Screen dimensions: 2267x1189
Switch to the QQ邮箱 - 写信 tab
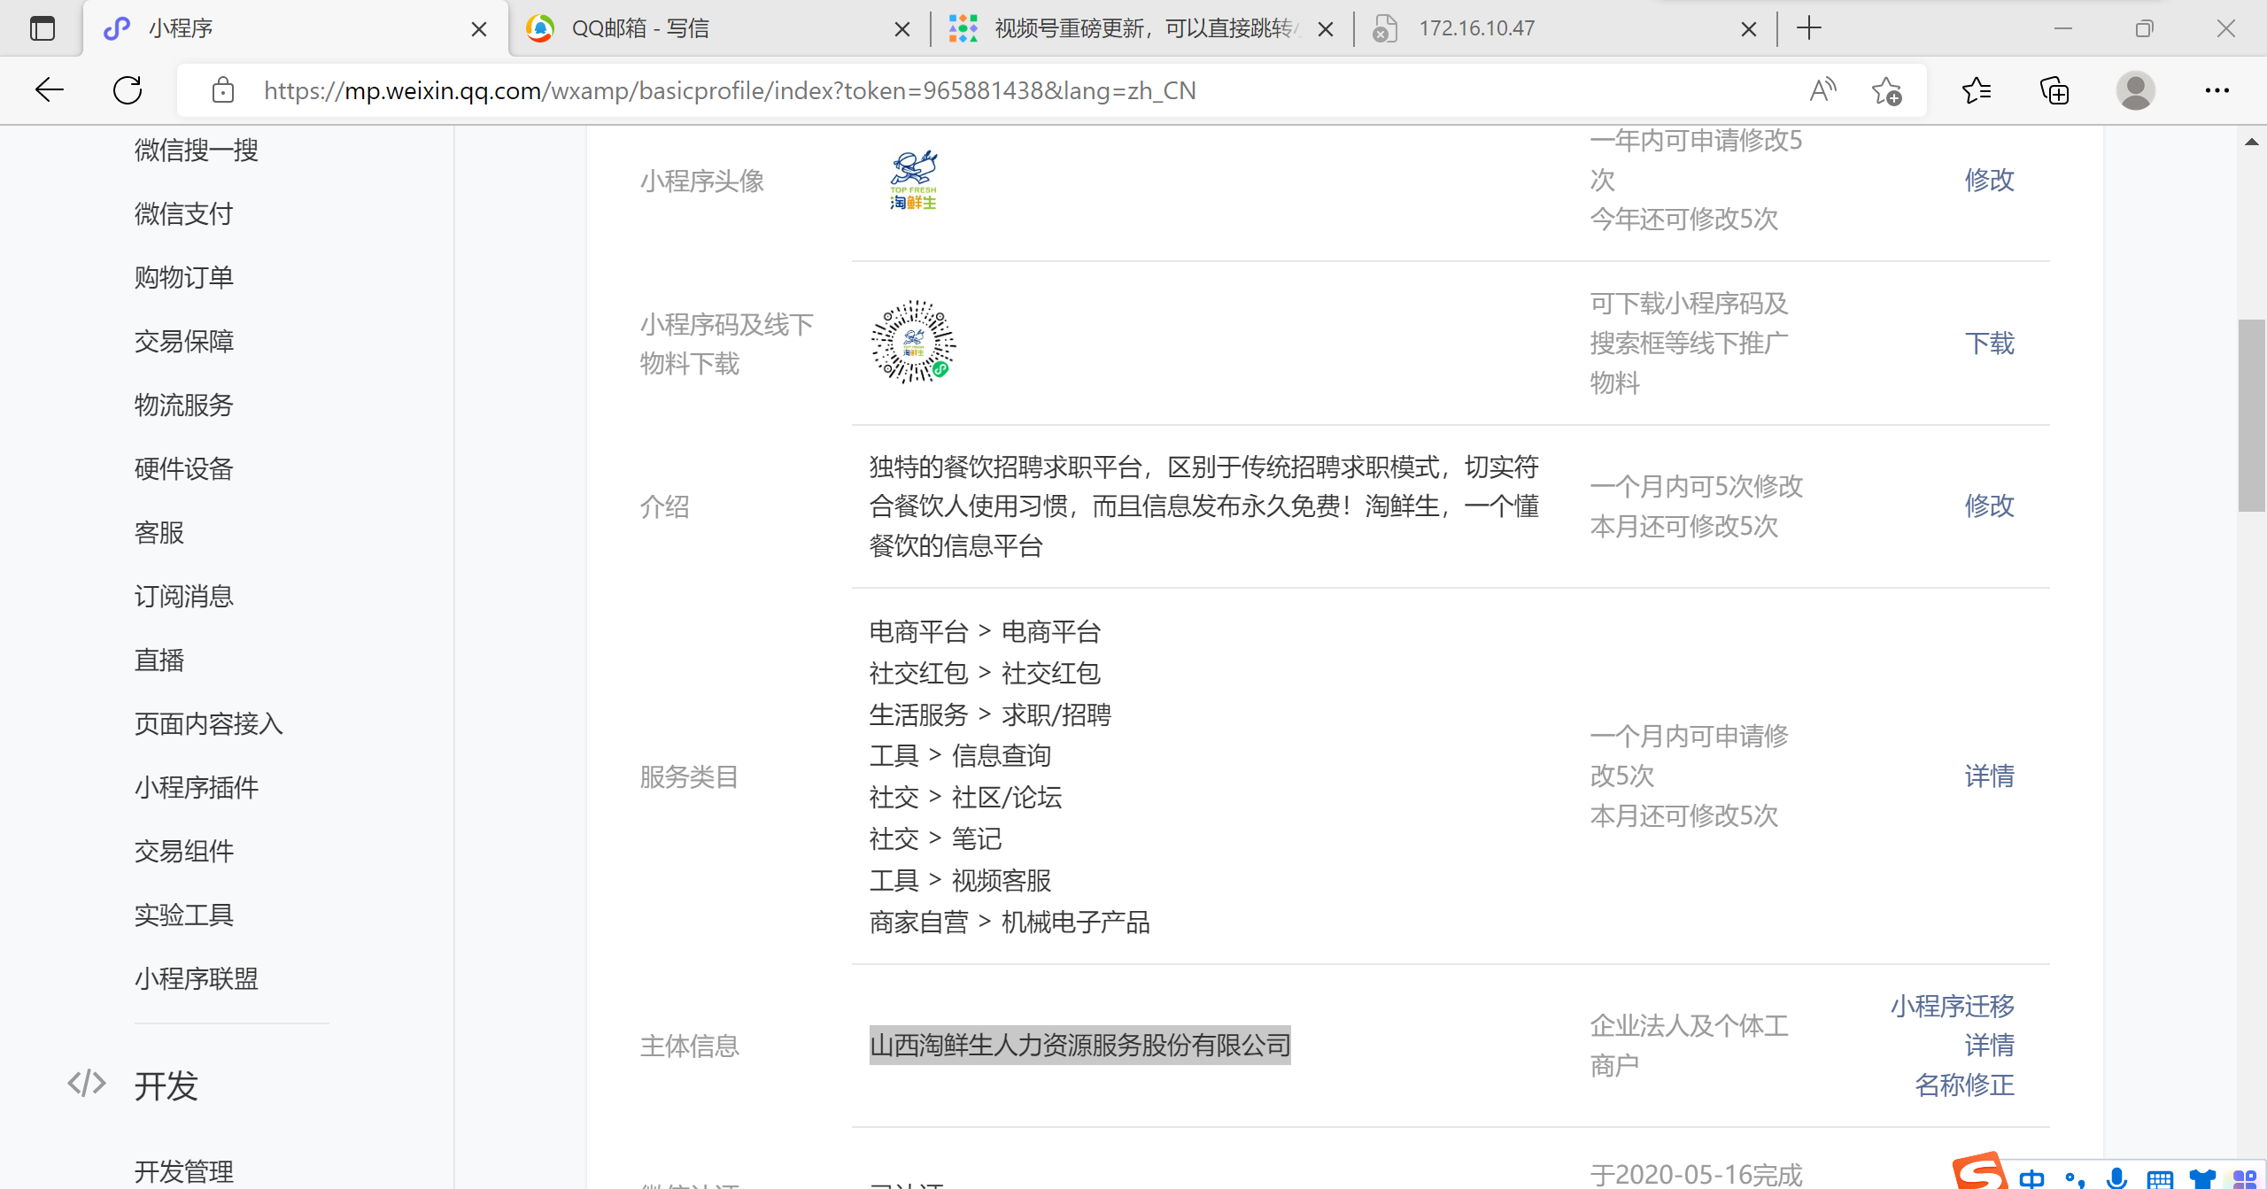point(720,28)
